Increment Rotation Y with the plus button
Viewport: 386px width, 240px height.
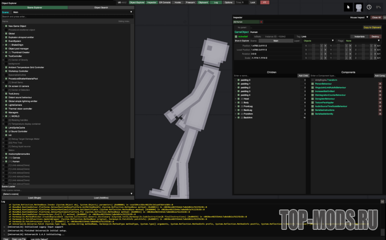tap(350, 54)
